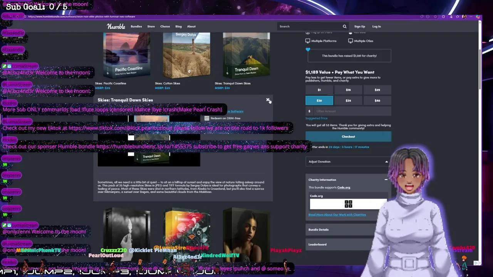Click the DRM-free redeem icon
The height and width of the screenshot is (277, 493).
coord(207,118)
